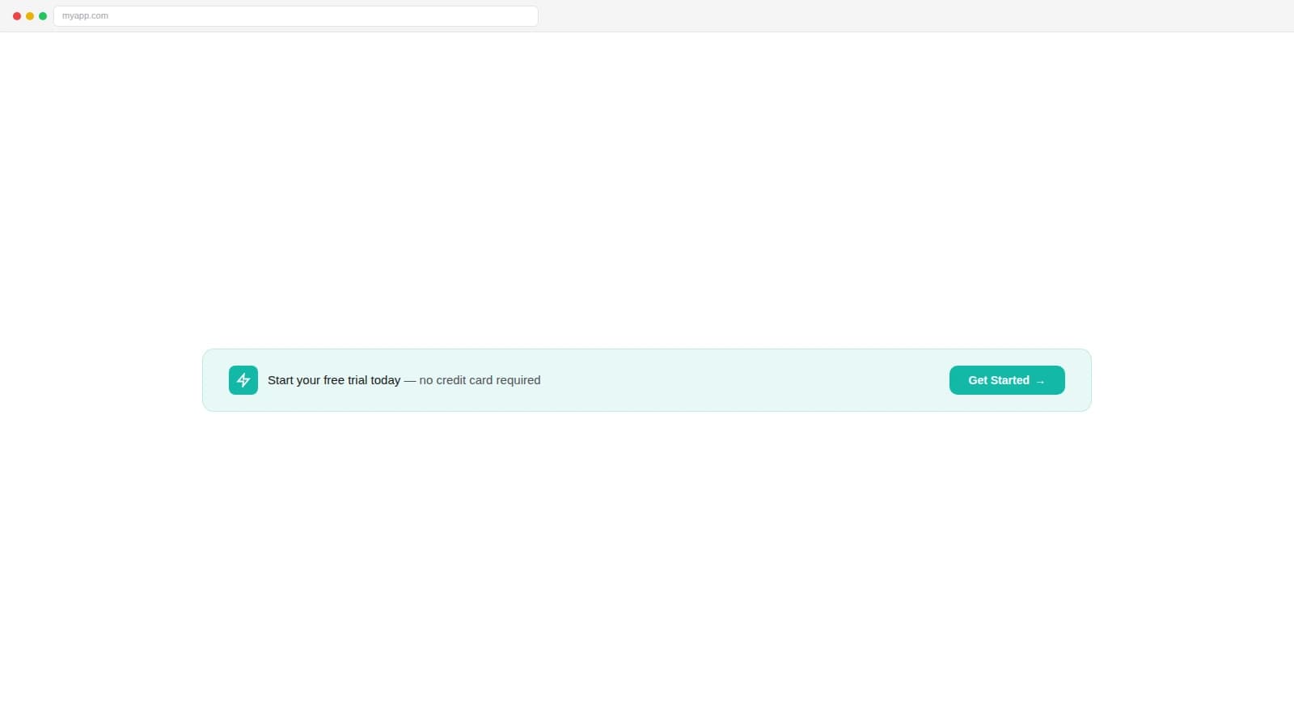The image size is (1294, 728).
Task: Click the green maximize window dot
Action: click(x=43, y=16)
